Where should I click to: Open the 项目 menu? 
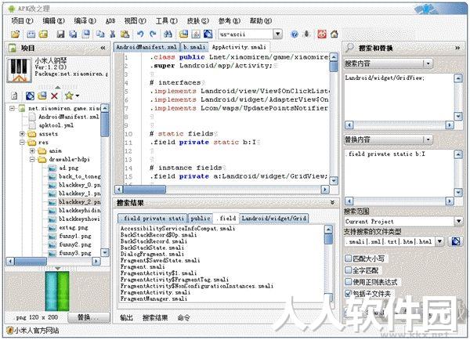click(22, 20)
